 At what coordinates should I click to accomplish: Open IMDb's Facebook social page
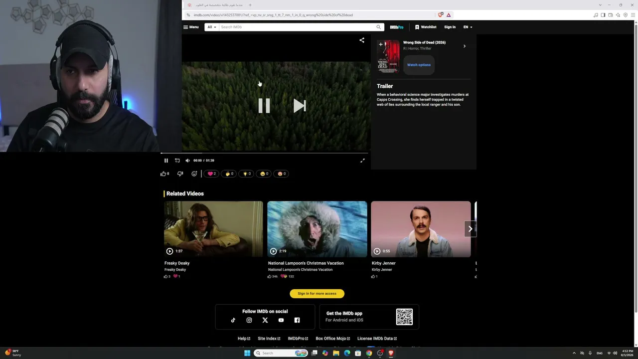click(297, 320)
